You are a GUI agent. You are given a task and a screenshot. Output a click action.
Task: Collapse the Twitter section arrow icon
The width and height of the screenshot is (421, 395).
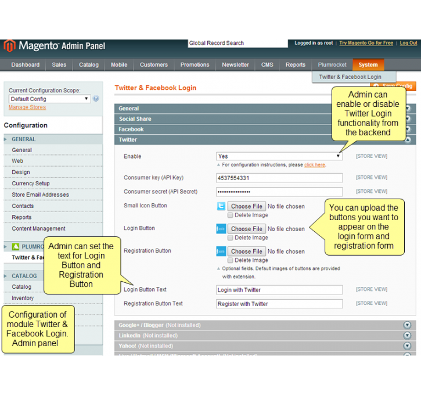pyautogui.click(x=408, y=139)
